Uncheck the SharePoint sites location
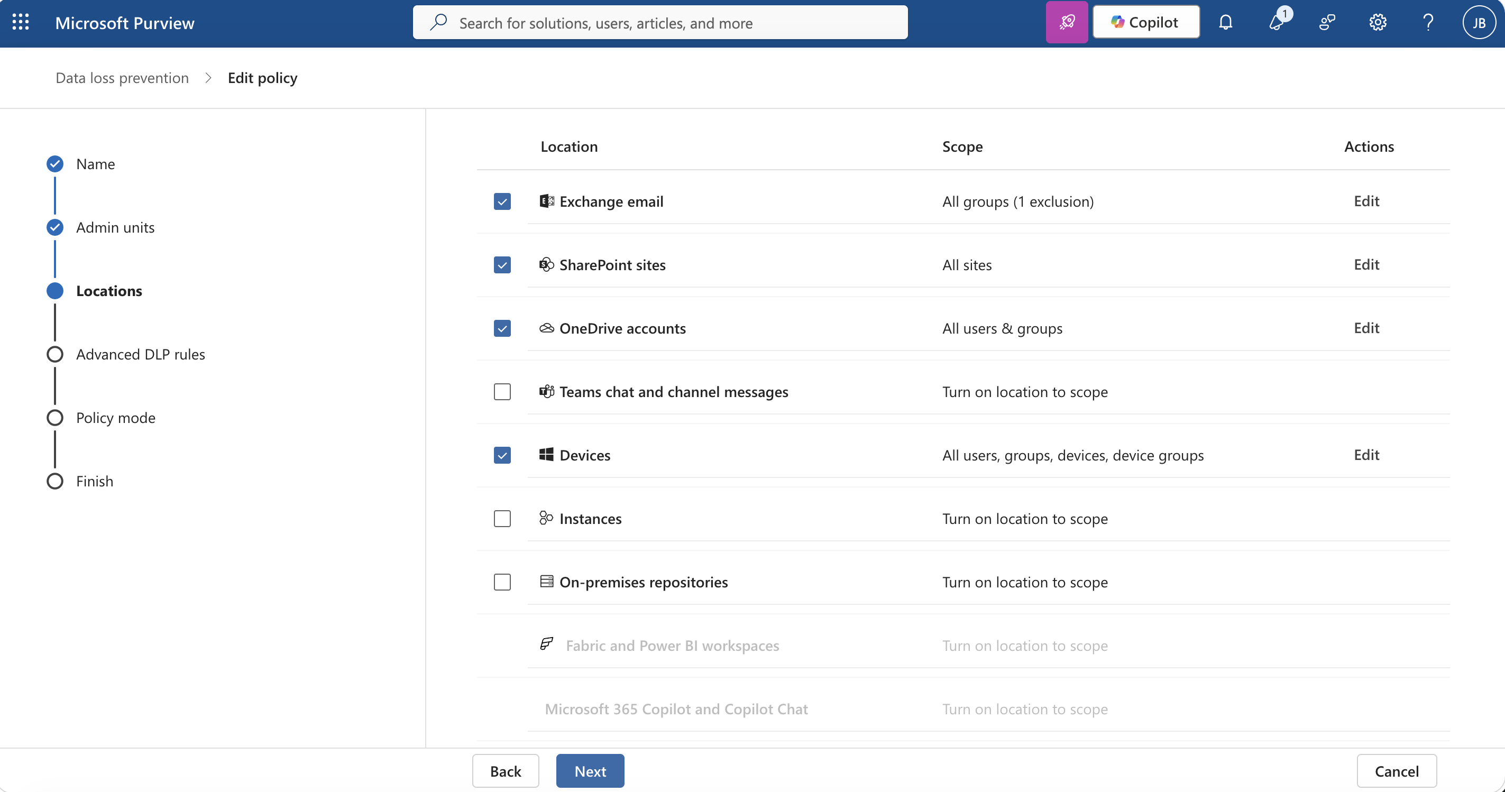The image size is (1505, 792). (x=502, y=265)
